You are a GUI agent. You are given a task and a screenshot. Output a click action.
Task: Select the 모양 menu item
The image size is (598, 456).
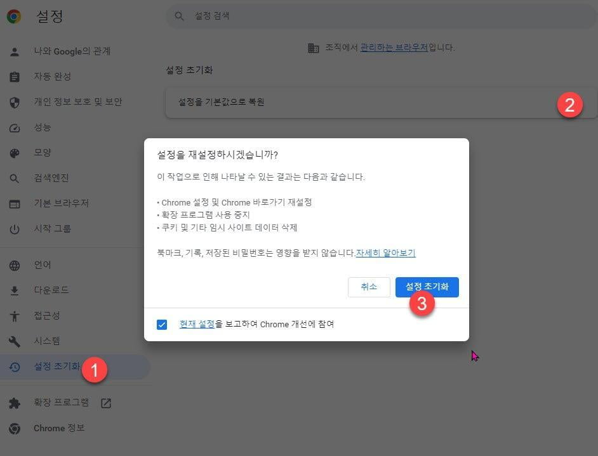(43, 152)
